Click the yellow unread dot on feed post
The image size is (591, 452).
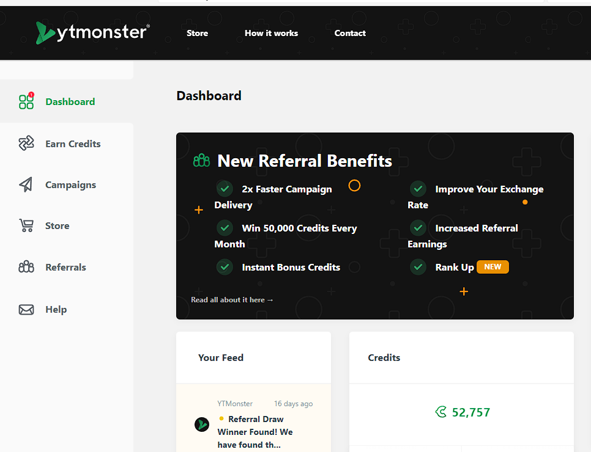coord(221,418)
